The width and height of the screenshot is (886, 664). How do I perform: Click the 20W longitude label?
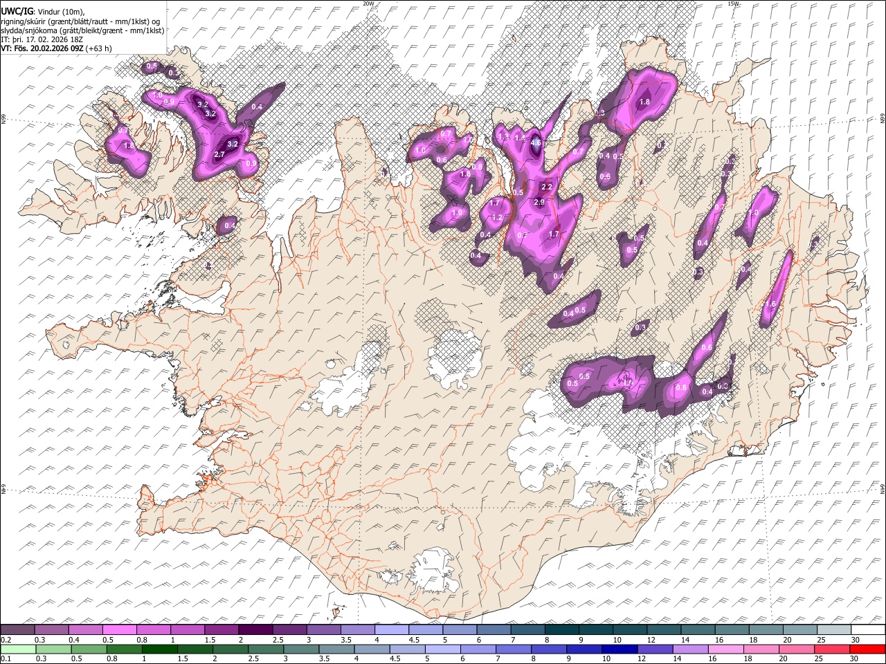(368, 3)
